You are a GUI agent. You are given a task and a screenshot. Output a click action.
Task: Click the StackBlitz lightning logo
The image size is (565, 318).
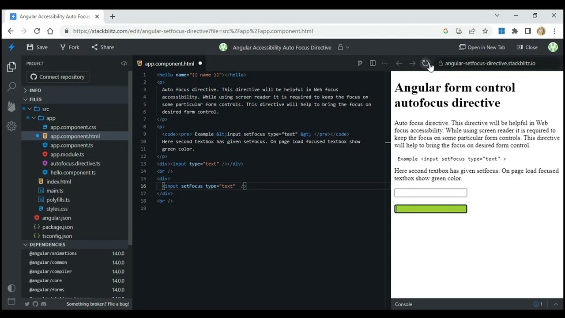[x=11, y=47]
